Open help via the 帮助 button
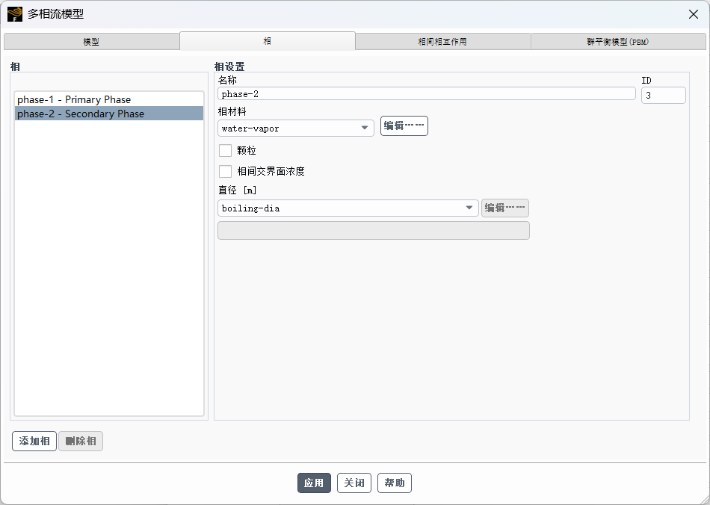The image size is (710, 505). pos(395,483)
